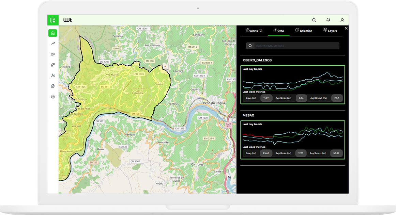Click RIBEIRO_GALEGOS Qavg value 11.09

click(x=266, y=98)
